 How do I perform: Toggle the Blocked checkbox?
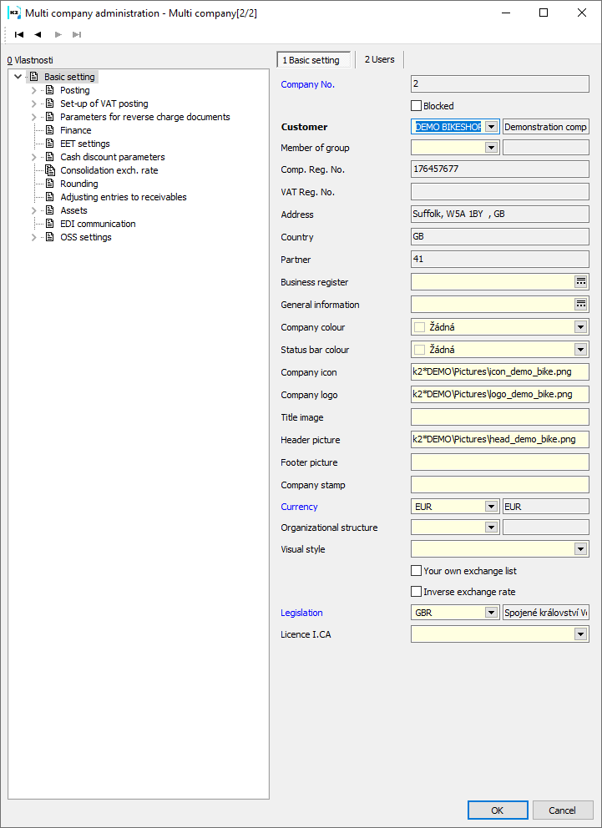tap(416, 106)
